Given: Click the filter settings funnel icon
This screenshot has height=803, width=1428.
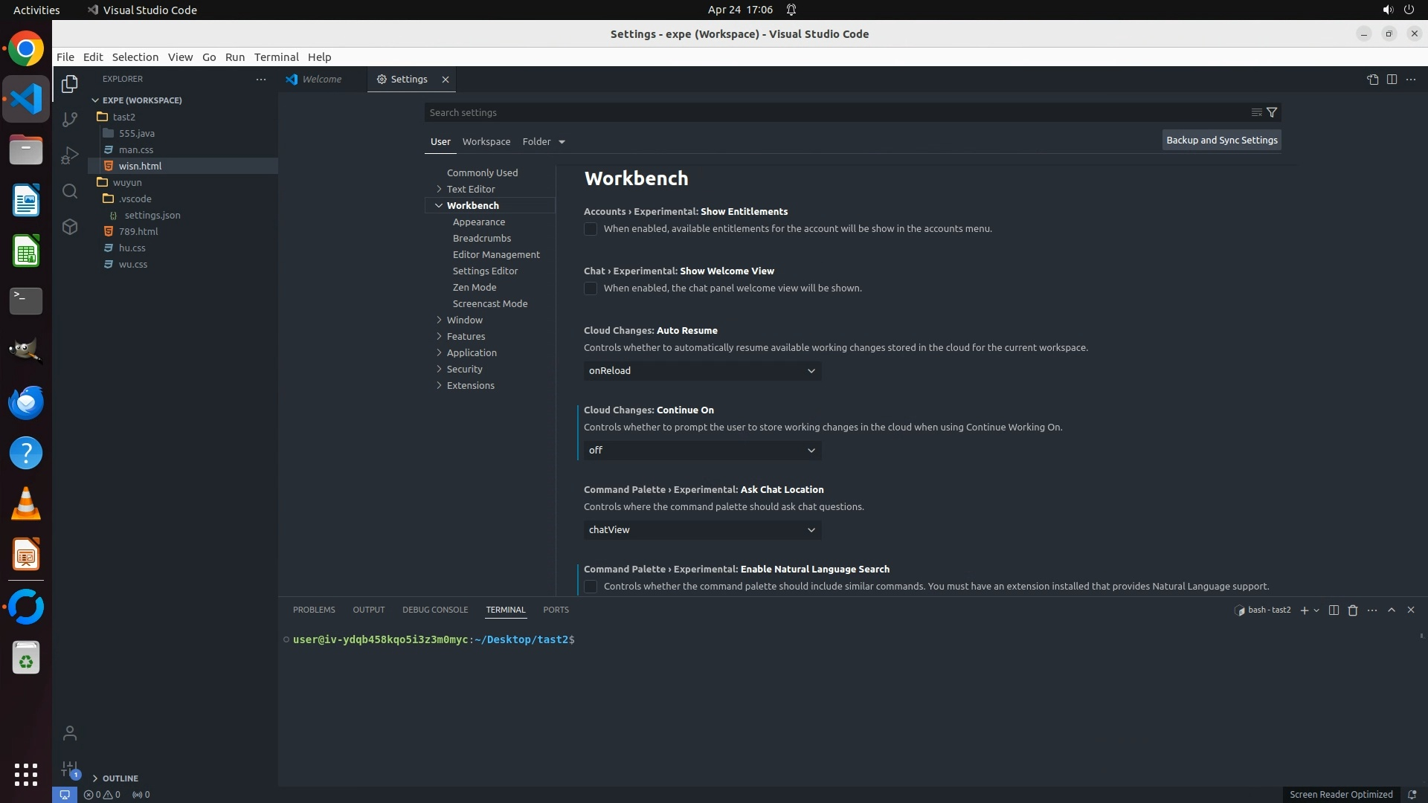Looking at the screenshot, I should point(1272,112).
